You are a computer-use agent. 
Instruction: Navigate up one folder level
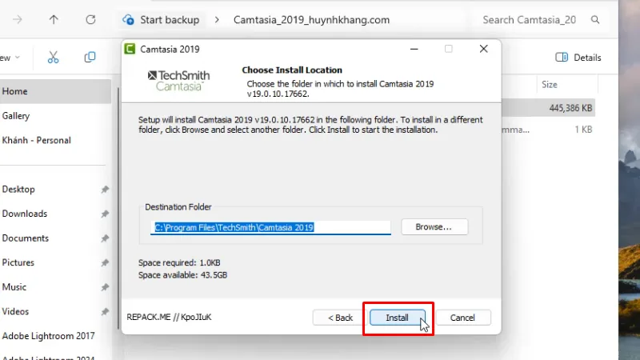pyautogui.click(x=54, y=19)
